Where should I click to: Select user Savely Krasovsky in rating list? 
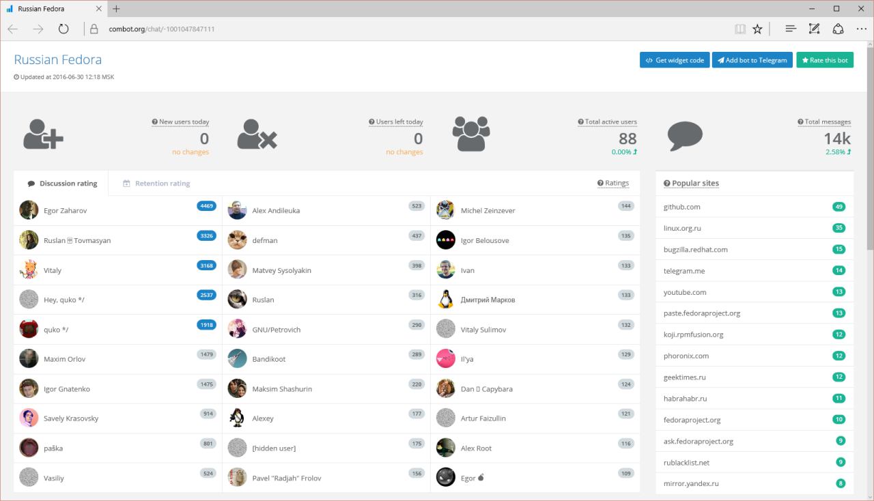tap(118, 418)
